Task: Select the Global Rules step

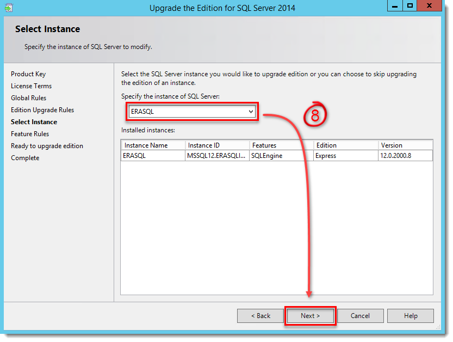Action: click(29, 98)
